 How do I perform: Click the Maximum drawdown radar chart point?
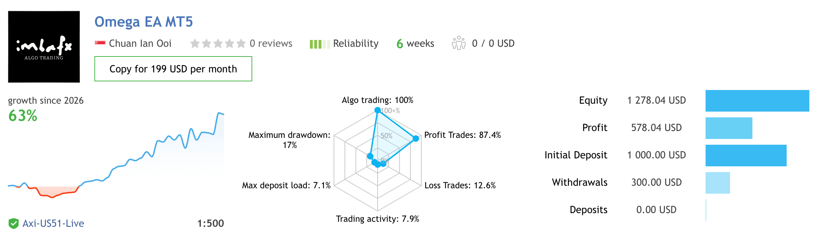click(370, 156)
